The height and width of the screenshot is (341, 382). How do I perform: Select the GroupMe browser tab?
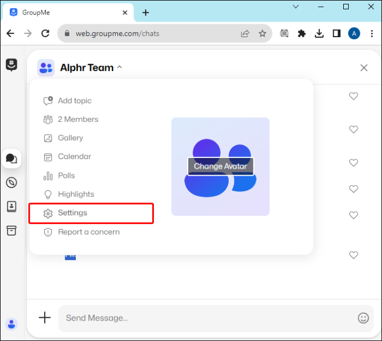click(x=68, y=12)
